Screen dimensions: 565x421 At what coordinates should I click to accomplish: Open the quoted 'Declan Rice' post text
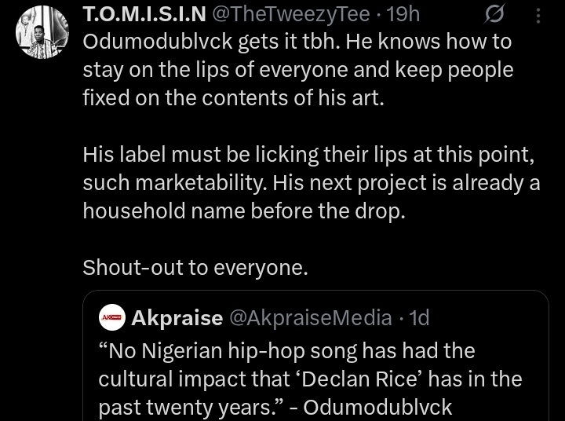310,379
